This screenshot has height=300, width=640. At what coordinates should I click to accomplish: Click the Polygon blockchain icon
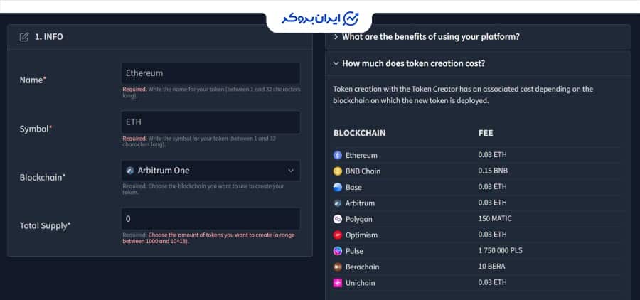click(338, 219)
